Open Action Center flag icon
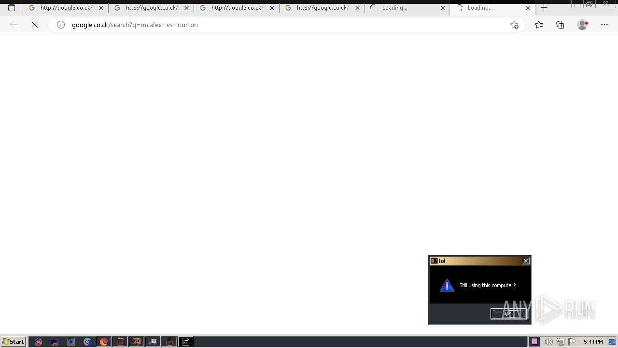Image resolution: width=618 pixels, height=348 pixels. [573, 342]
